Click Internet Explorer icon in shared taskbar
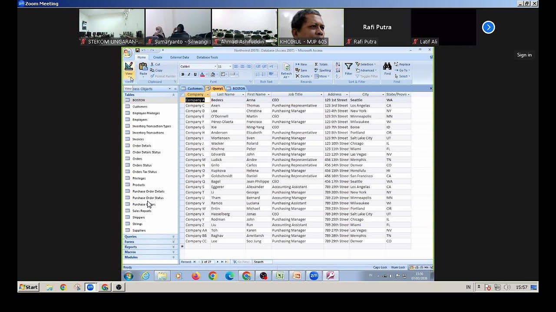 pos(146,276)
